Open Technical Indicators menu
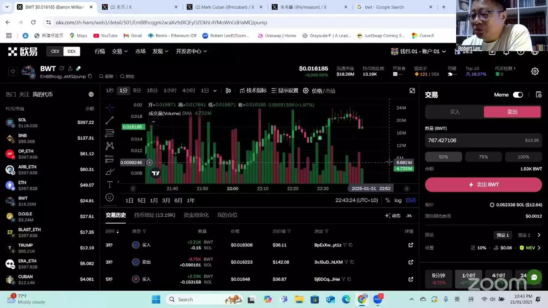548x308 pixels. pyautogui.click(x=253, y=91)
